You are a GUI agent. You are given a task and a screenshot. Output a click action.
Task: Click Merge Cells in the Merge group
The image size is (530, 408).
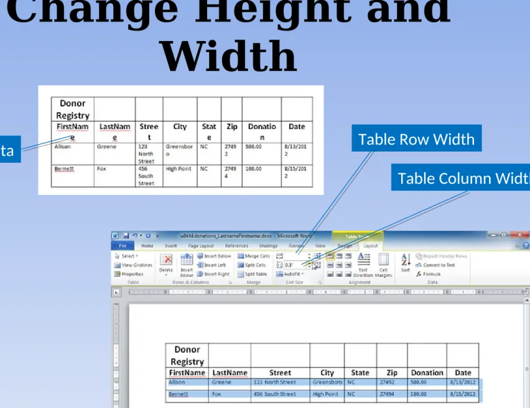254,256
